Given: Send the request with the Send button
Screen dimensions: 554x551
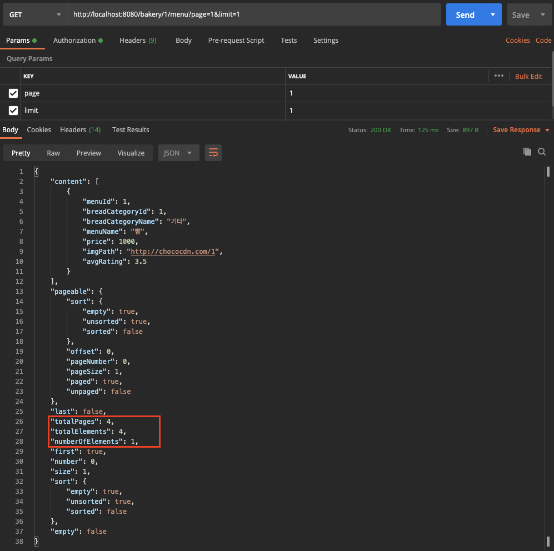Looking at the screenshot, I should click(465, 14).
